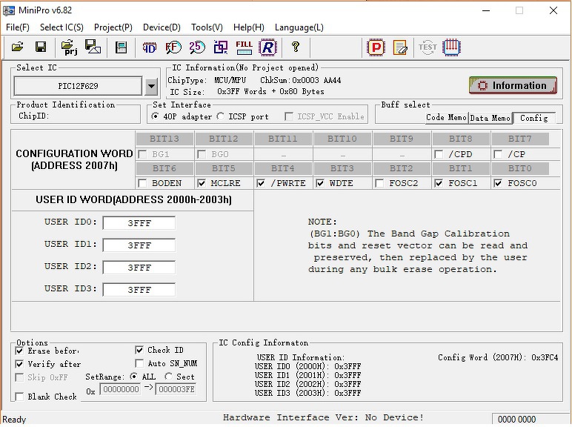Click the 25 search toolbar icon
Screen dimensions: 572x427
click(197, 47)
